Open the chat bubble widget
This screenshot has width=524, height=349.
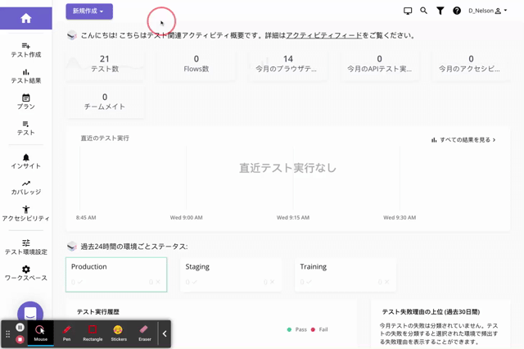pyautogui.click(x=29, y=313)
